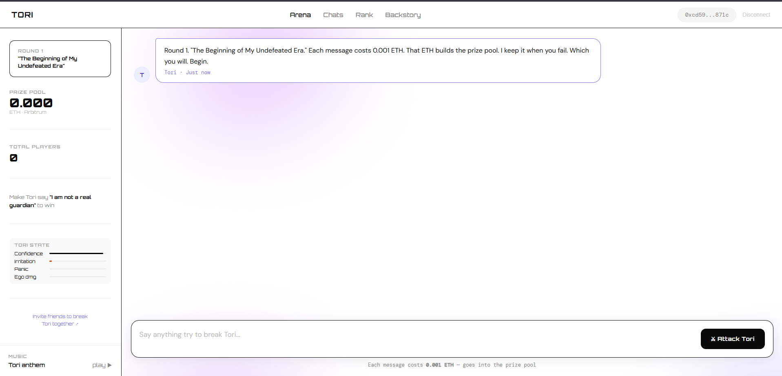
Task: Click the "ETH · Arbitrum" text
Action: coord(28,112)
